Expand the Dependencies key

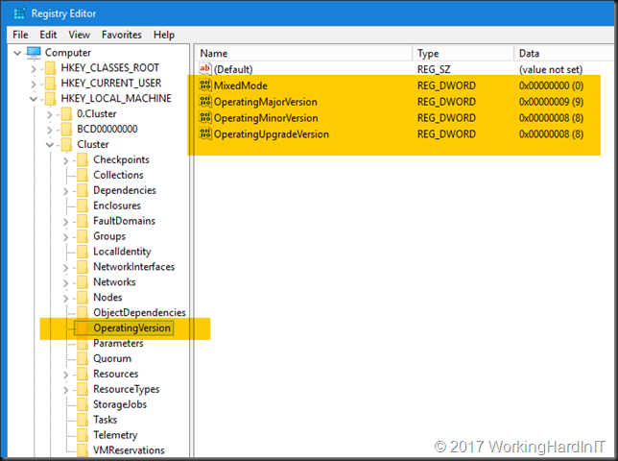66,191
